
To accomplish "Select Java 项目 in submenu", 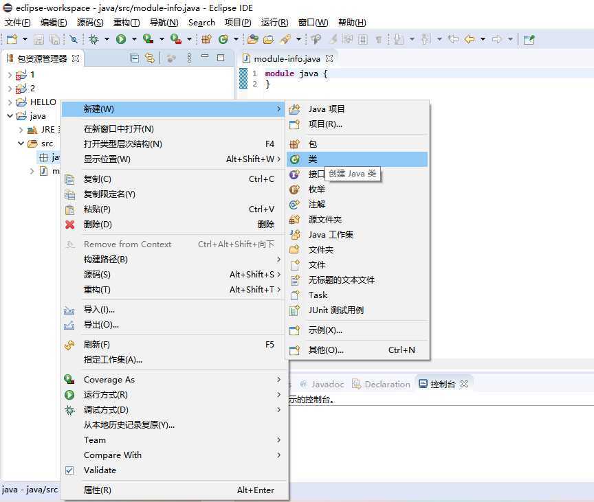I will pyautogui.click(x=357, y=109).
